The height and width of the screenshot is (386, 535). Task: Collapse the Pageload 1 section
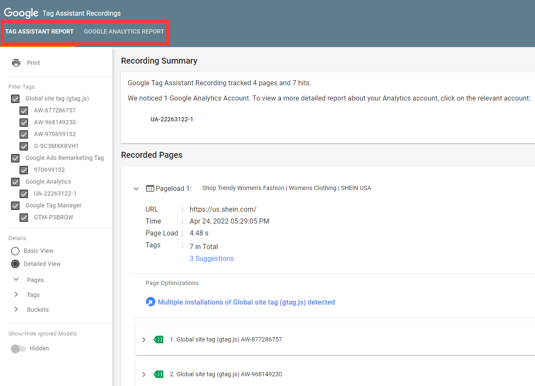pyautogui.click(x=136, y=188)
